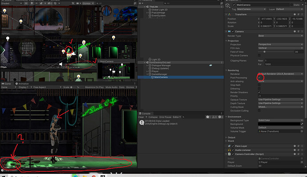
Task: Click Maximize On Play in Game view
Action: tap(94, 87)
